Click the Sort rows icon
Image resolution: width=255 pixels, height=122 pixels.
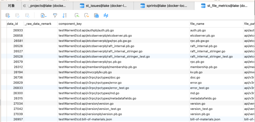click(x=64, y=15)
